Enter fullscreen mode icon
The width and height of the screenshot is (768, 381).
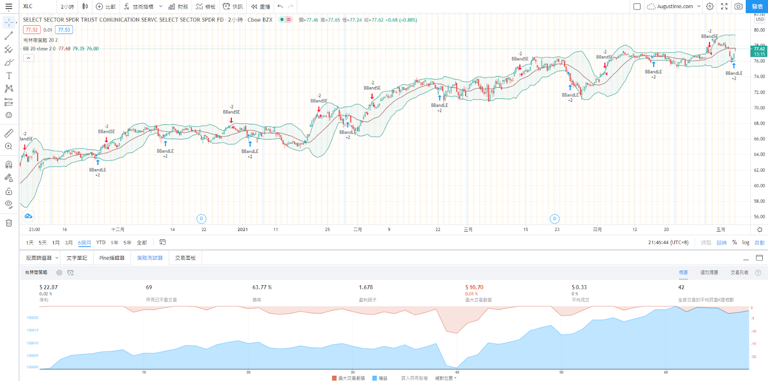(x=724, y=6)
